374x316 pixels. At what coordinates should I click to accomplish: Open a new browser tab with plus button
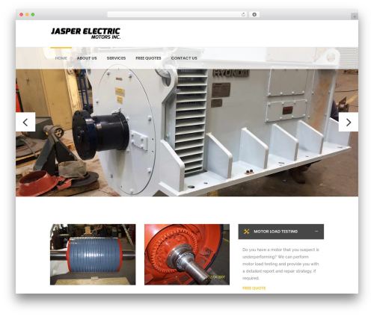click(x=355, y=16)
